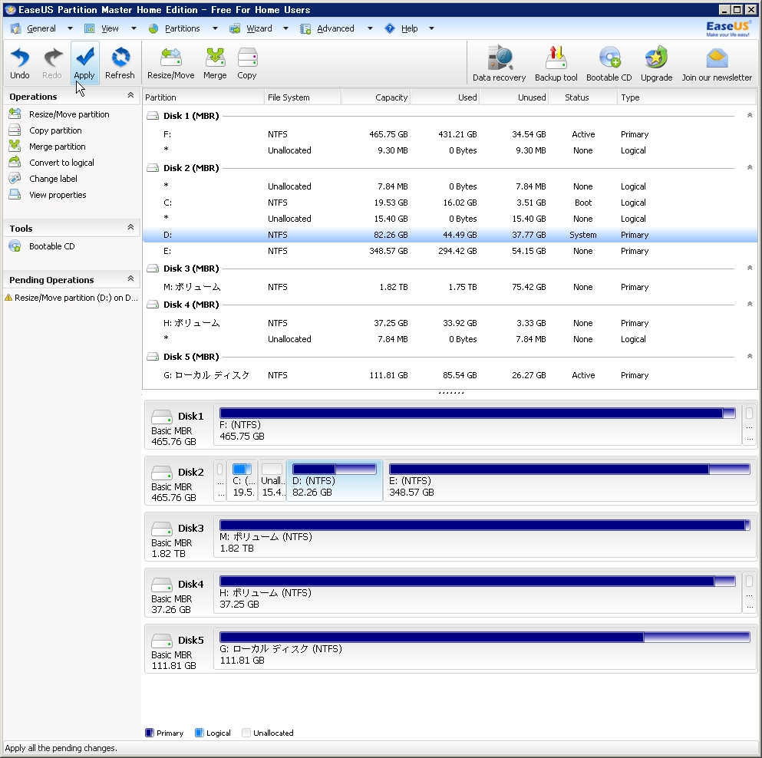Collapse the Disk 2 (MBR) group
The width and height of the screenshot is (762, 758).
749,167
